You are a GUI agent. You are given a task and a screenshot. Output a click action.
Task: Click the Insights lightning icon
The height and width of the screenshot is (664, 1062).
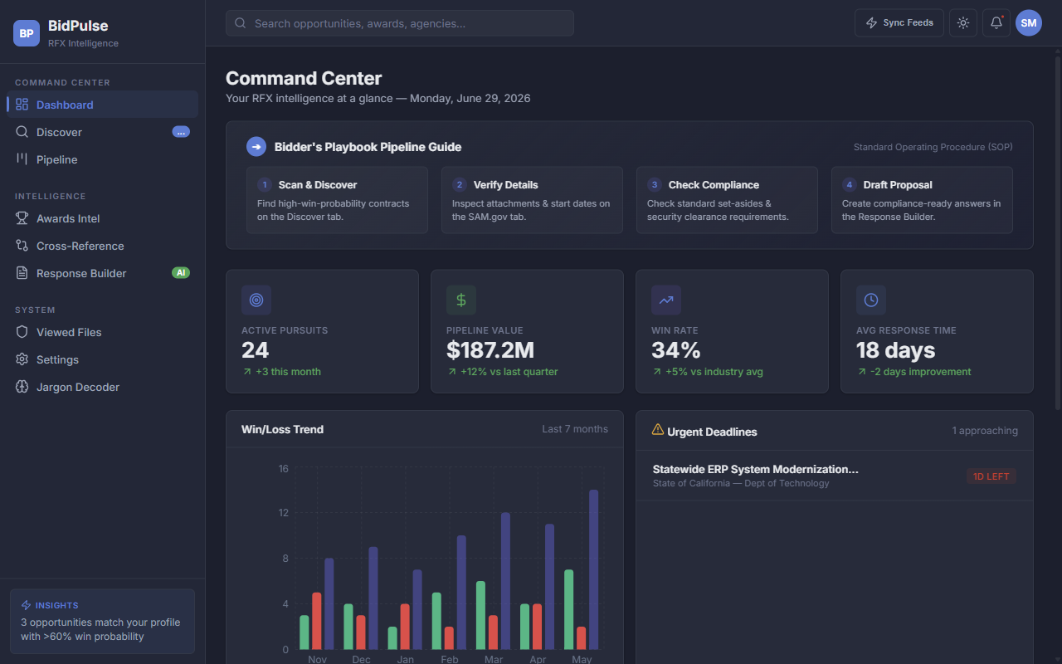[x=26, y=606]
